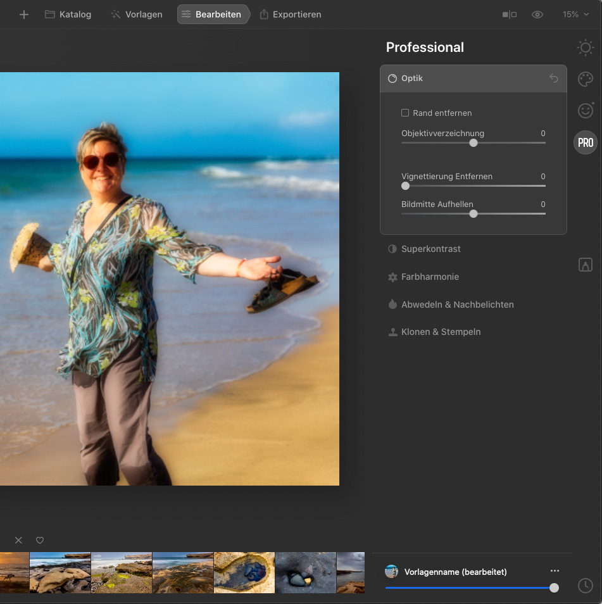602x604 pixels.
Task: Open the edit history clock icon
Action: click(586, 586)
